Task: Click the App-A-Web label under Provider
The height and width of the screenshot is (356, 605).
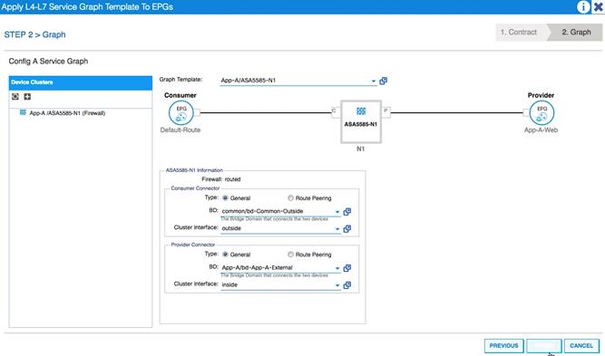Action: [x=541, y=130]
